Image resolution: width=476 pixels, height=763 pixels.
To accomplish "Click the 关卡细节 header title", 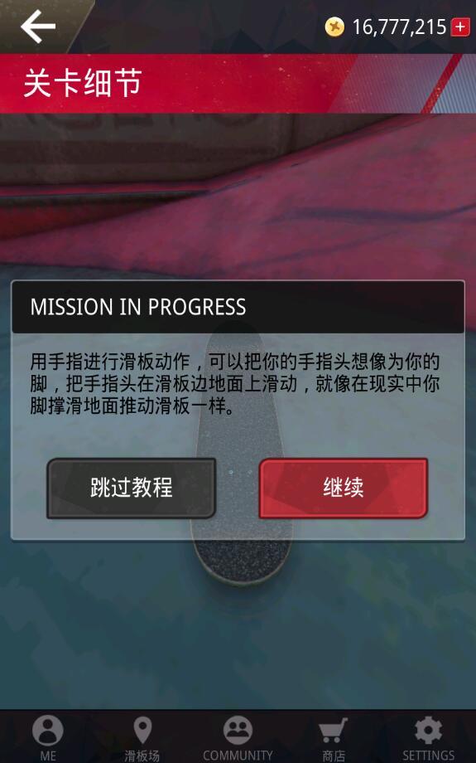I will pyautogui.click(x=83, y=83).
